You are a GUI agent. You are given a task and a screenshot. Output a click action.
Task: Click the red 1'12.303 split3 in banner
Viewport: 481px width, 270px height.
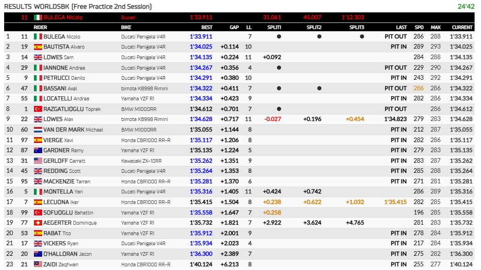coord(353,17)
